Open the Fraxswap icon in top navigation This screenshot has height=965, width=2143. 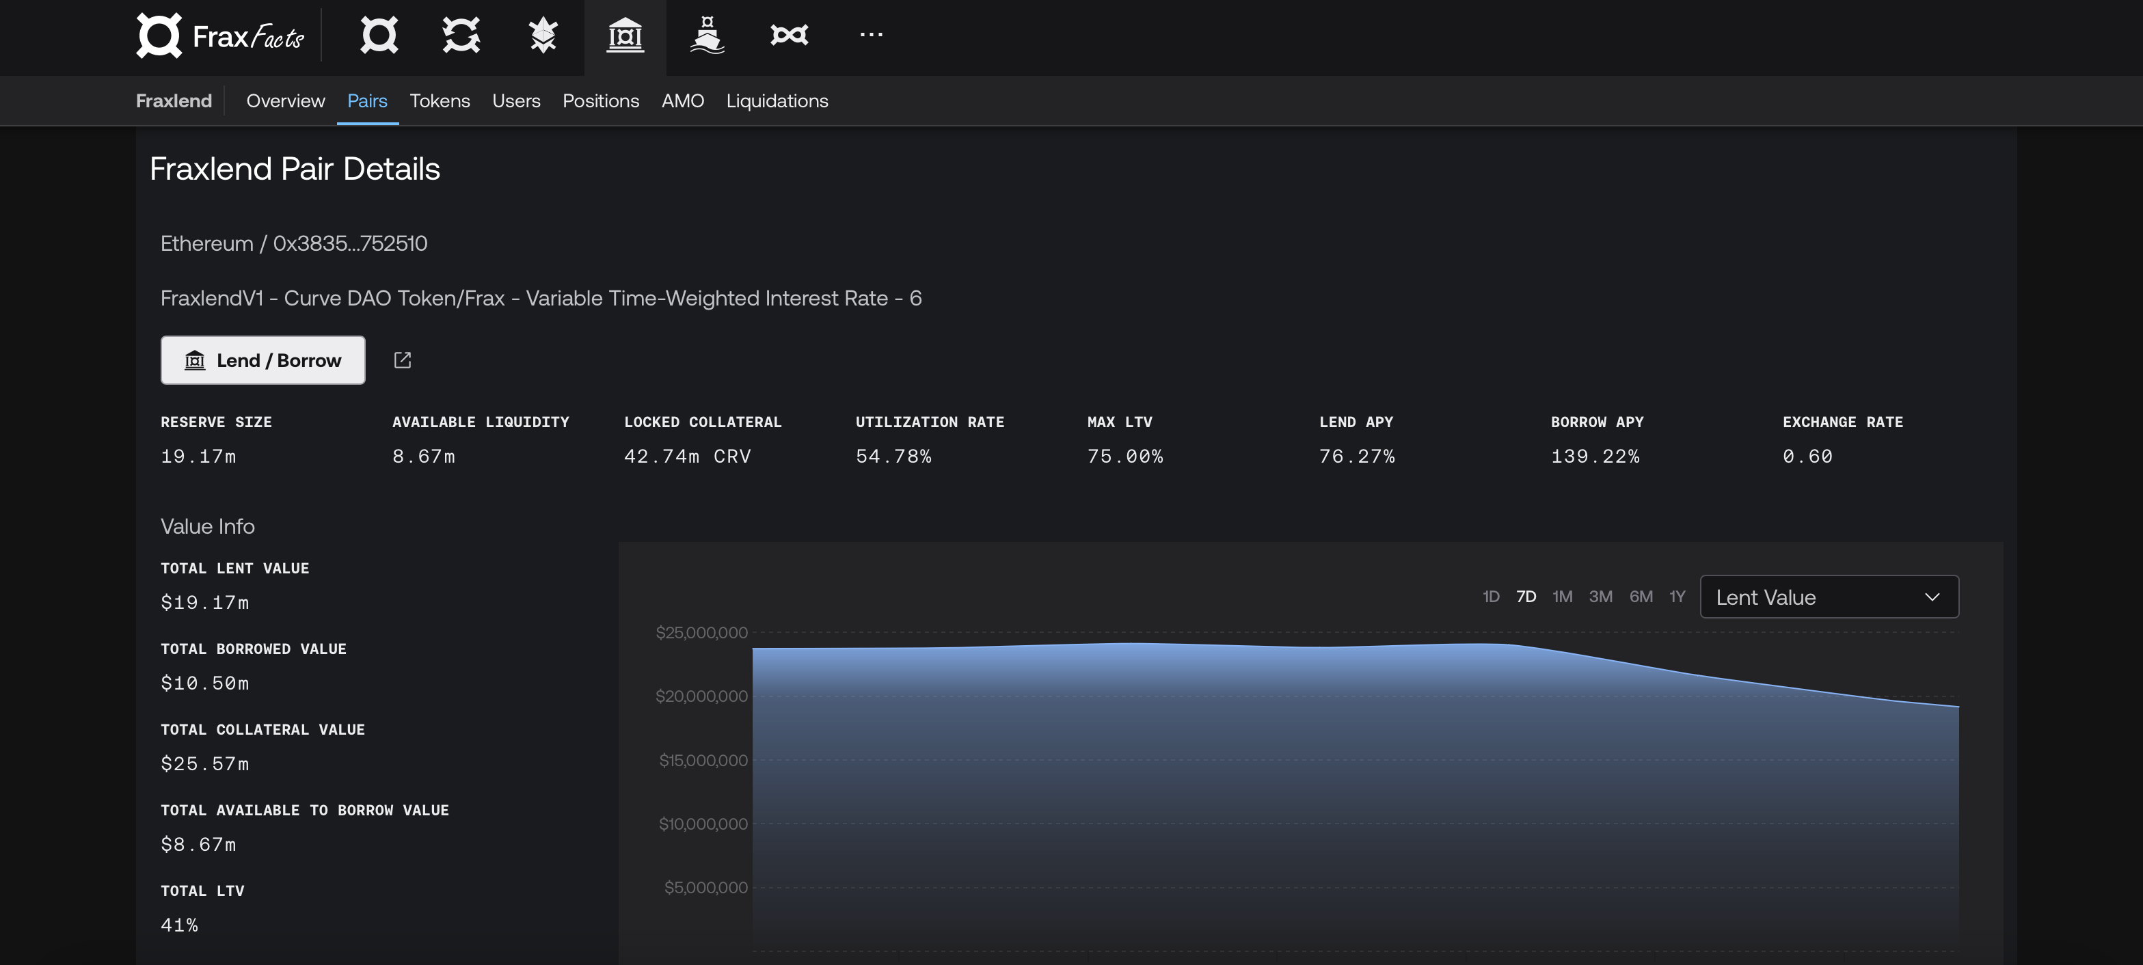click(789, 36)
